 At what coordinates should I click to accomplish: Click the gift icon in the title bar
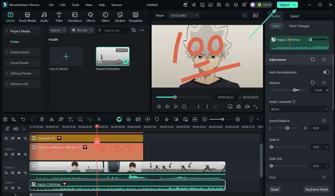pos(185,5)
